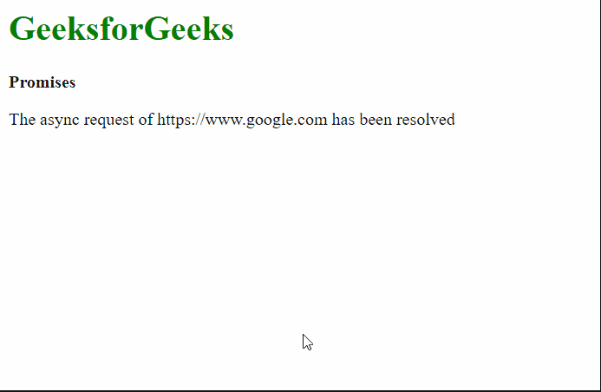601x392 pixels.
Task: Click the "for" portion of the GeeksforGeeks heading
Action: pyautogui.click(x=121, y=29)
